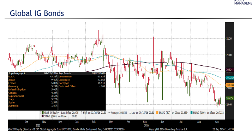Click the SMAVG (200) 'on Close 20.82' text
252x135 pixels.
click(x=68, y=116)
